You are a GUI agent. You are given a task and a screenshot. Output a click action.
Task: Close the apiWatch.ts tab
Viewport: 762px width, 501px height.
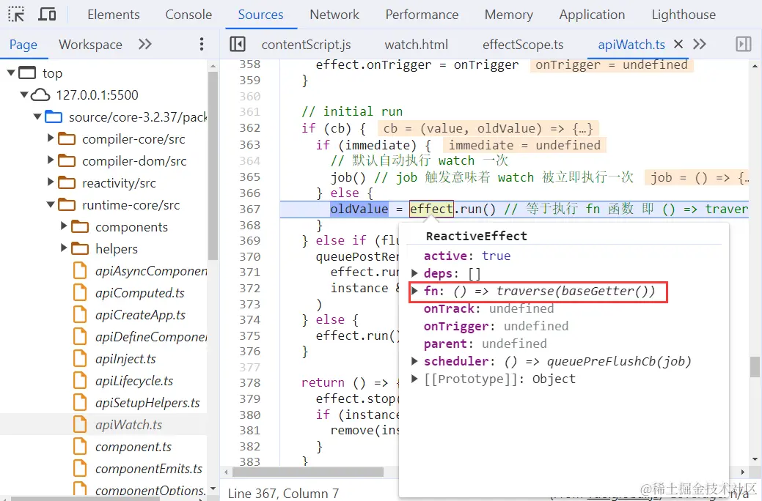click(678, 44)
